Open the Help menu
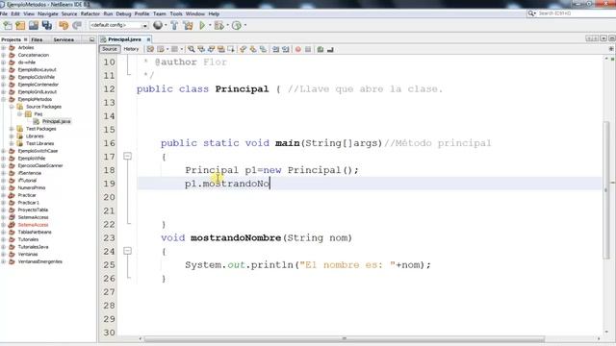616x346 pixels. click(x=214, y=13)
